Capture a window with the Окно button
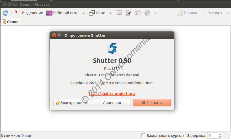 tap(97, 13)
